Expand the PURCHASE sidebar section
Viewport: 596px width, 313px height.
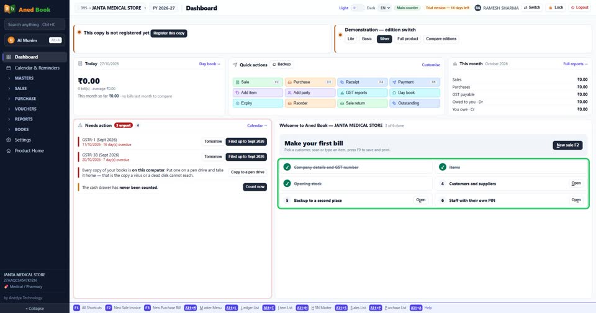[25, 99]
